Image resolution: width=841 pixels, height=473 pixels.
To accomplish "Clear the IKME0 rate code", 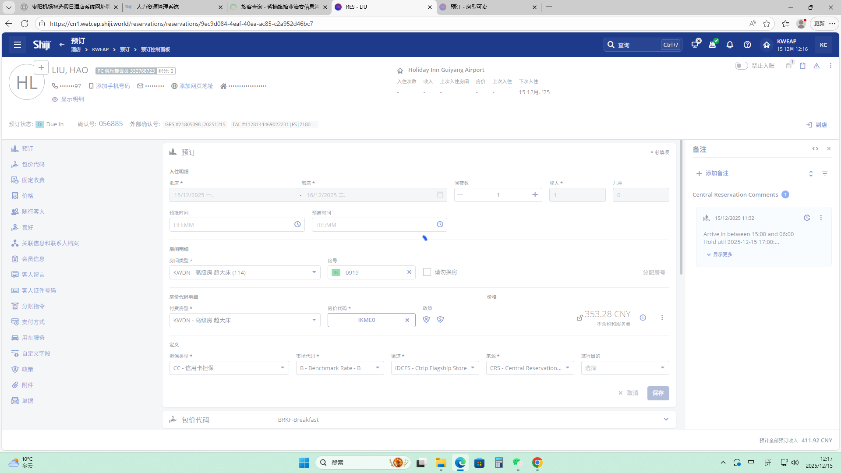I will tap(407, 320).
